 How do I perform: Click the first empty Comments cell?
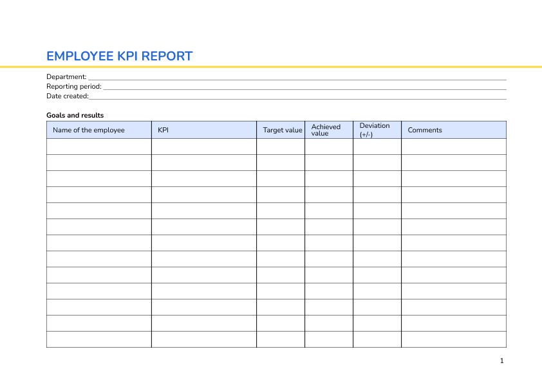453,147
